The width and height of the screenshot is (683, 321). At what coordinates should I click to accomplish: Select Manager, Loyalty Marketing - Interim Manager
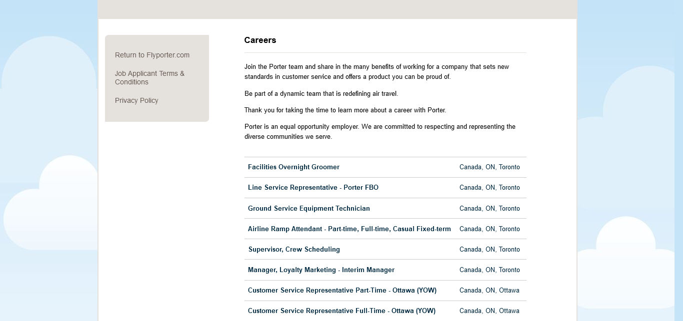pyautogui.click(x=321, y=270)
